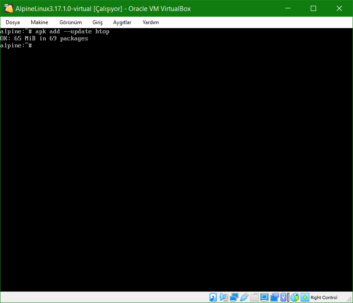Open the video recording status icon

click(274, 297)
